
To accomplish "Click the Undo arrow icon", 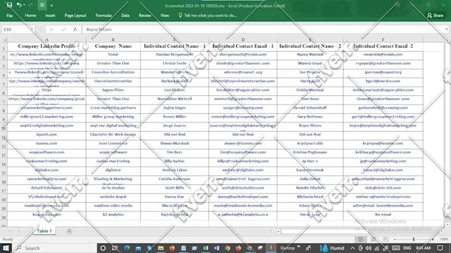I will pos(19,5).
